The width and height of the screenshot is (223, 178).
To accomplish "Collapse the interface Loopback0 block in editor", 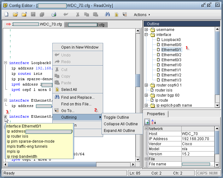I will (x=6, y=63).
